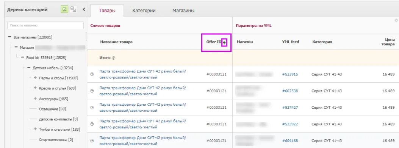
Task: Click the Offer ID sort arrow
Action: [224, 43]
